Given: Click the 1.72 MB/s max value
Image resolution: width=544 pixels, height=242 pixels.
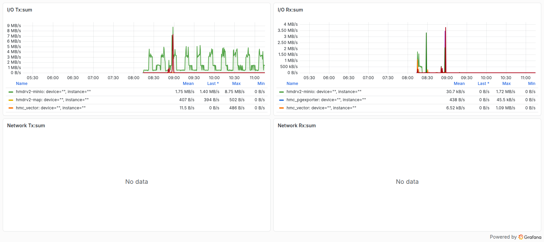Looking at the screenshot, I should point(506,92).
